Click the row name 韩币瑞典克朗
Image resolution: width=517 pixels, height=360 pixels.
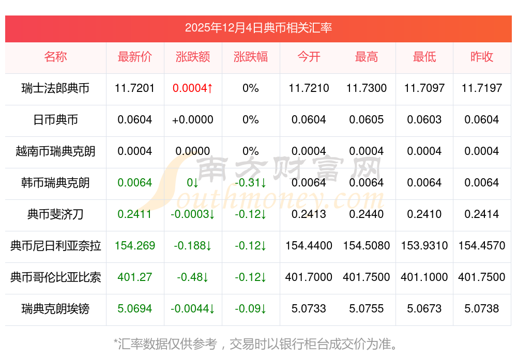pos(55,183)
